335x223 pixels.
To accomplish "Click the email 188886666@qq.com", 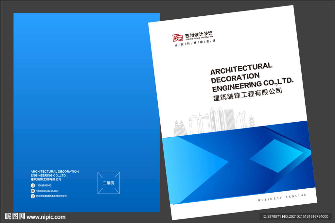I will (x=47, y=191).
